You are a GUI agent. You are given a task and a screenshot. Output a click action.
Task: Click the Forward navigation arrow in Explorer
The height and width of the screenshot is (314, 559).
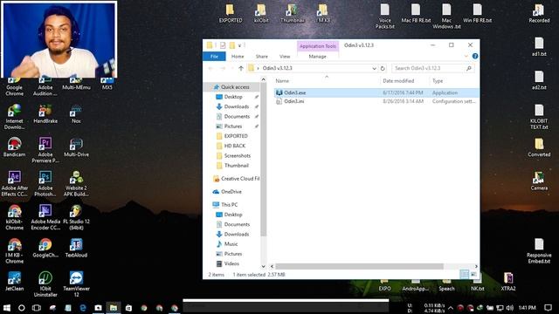pyautogui.click(x=223, y=68)
